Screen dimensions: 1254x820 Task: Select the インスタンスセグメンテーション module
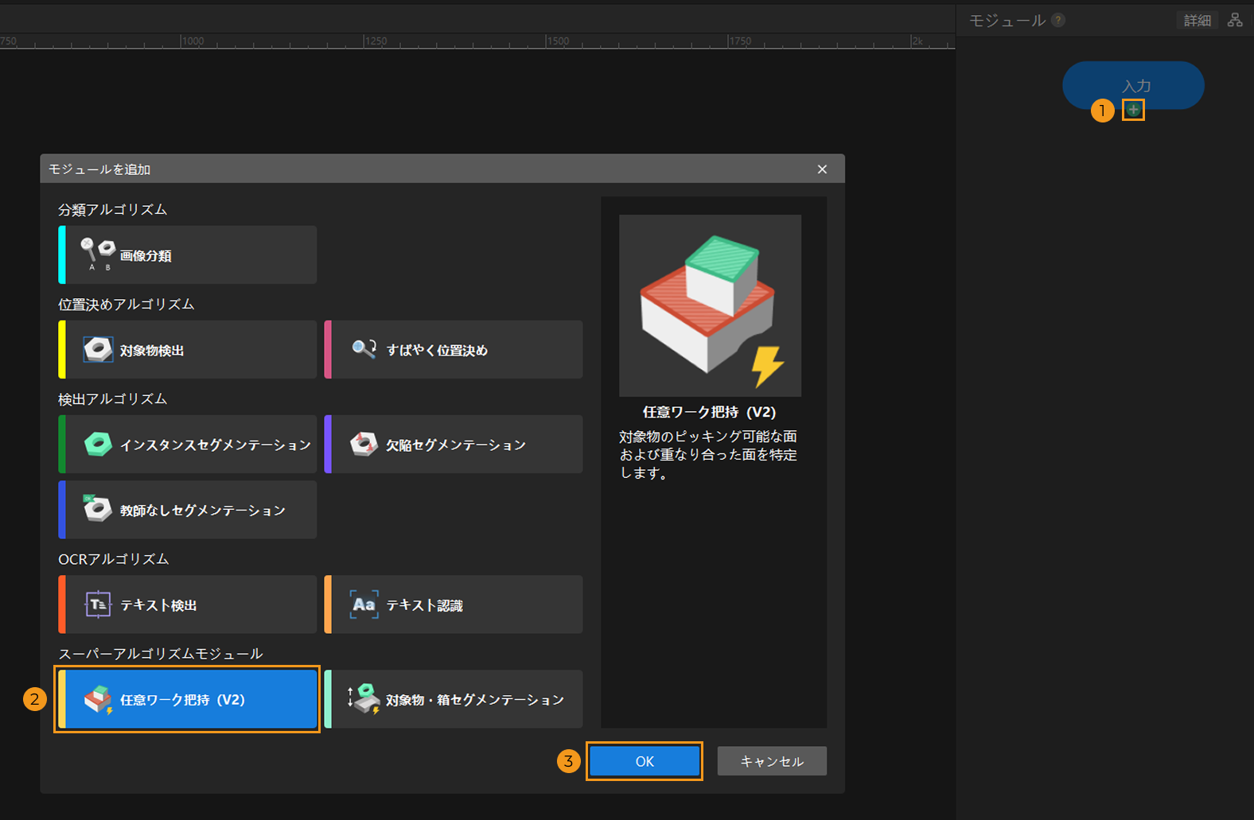188,444
